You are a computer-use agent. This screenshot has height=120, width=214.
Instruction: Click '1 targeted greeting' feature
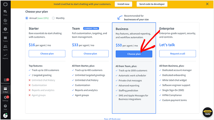(x=42, y=75)
